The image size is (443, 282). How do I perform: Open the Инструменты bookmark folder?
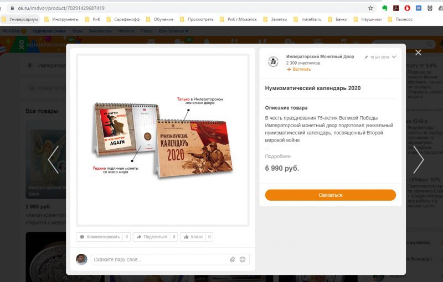tap(61, 19)
